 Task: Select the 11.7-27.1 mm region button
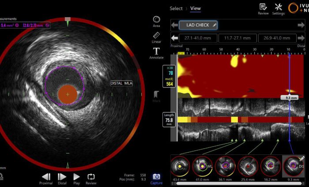coord(237,38)
